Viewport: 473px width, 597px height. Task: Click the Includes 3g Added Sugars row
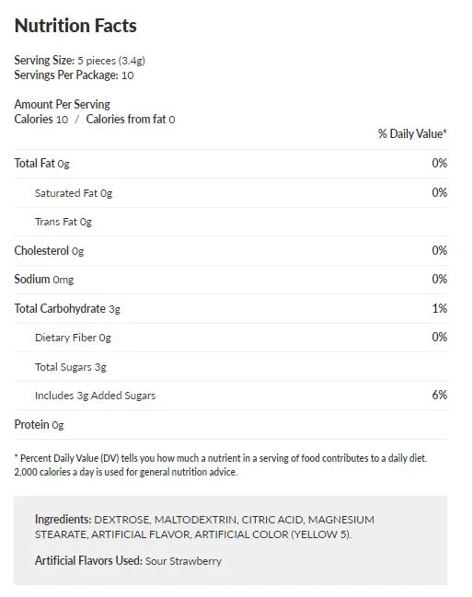tap(231, 396)
